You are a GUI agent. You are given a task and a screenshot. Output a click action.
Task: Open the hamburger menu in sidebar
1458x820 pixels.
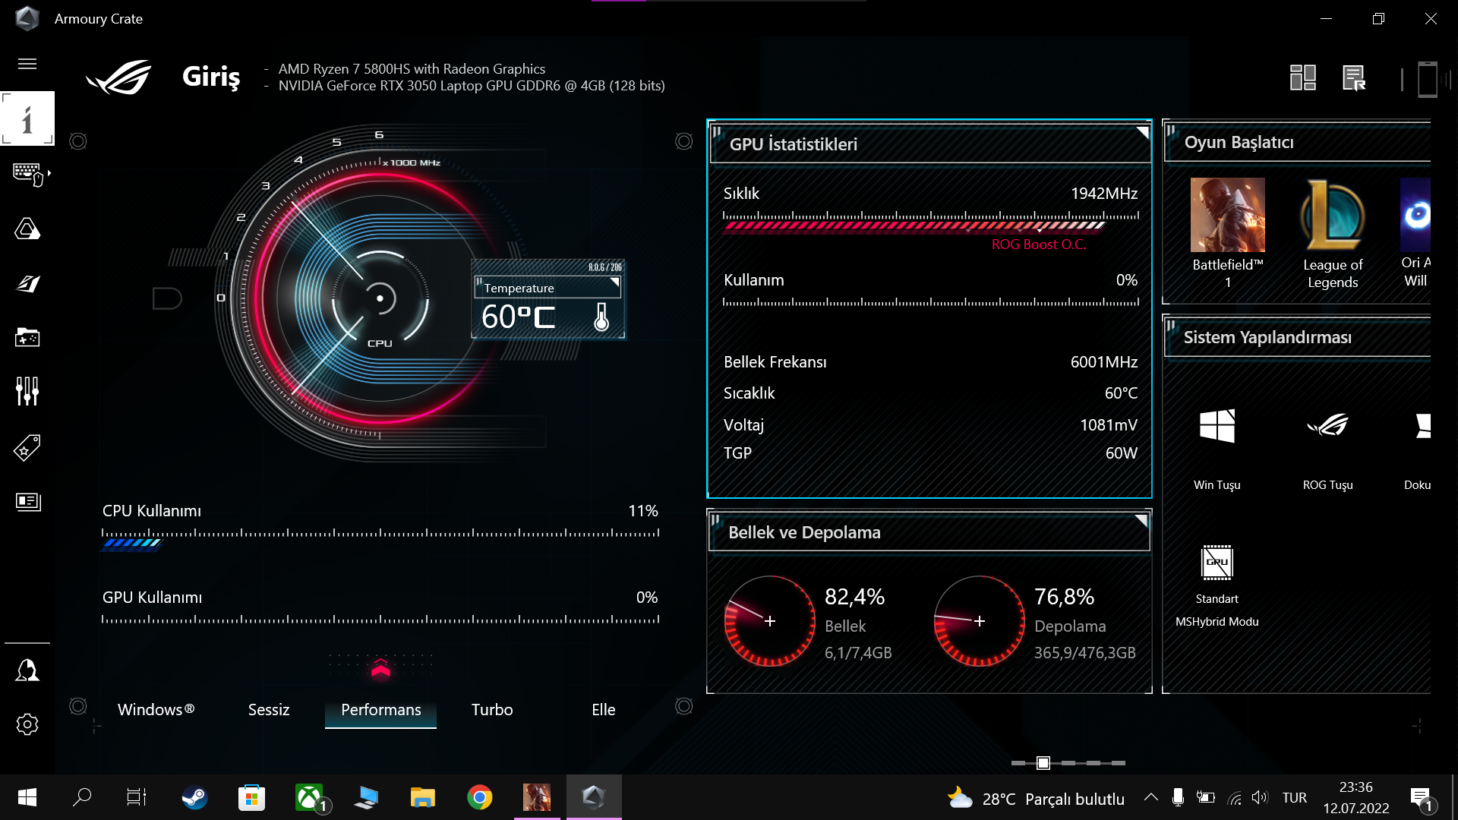pos(27,64)
